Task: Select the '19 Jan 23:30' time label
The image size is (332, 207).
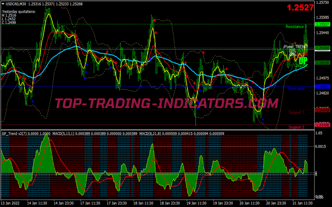Action: (223, 203)
